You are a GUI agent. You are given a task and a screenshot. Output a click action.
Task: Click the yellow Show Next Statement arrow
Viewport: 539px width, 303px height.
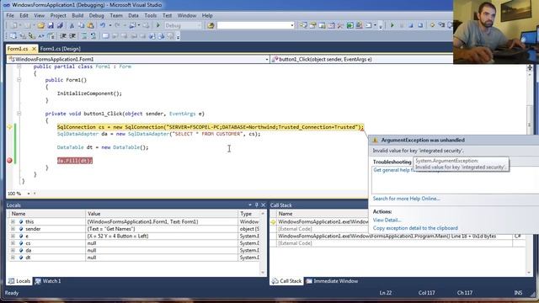pyautogui.click(x=432, y=25)
